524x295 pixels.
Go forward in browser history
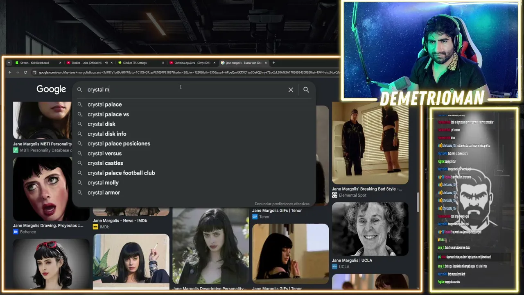tap(18, 73)
